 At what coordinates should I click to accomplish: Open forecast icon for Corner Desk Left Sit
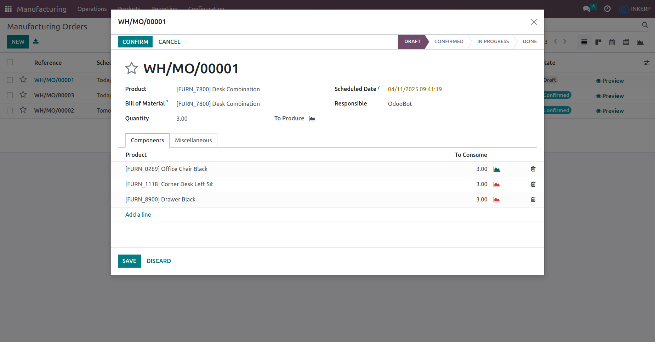click(497, 184)
